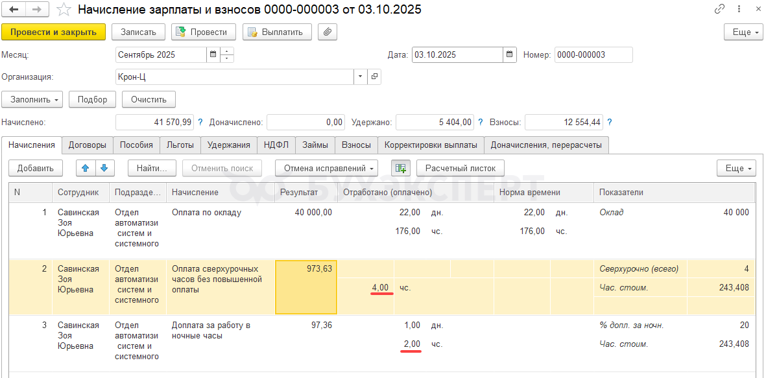Click the Доначислено value 0,00
The width and height of the screenshot is (766, 378).
(x=305, y=122)
